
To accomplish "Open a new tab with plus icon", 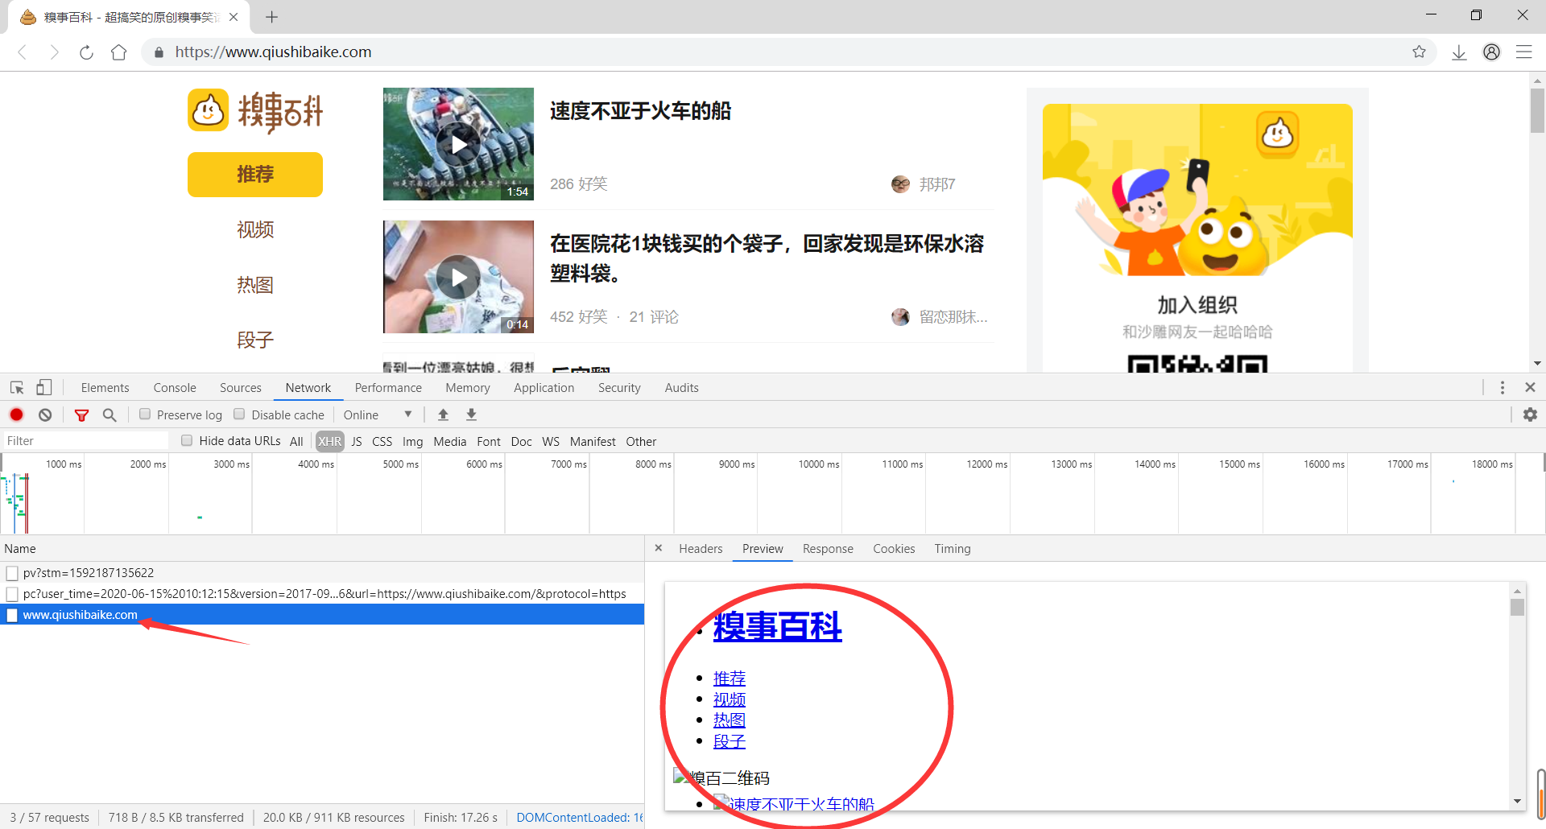I will (x=271, y=17).
